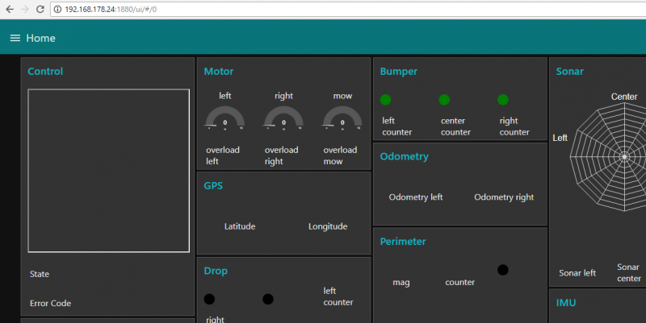Click the Bumper panel heading
646x323 pixels.
[398, 71]
